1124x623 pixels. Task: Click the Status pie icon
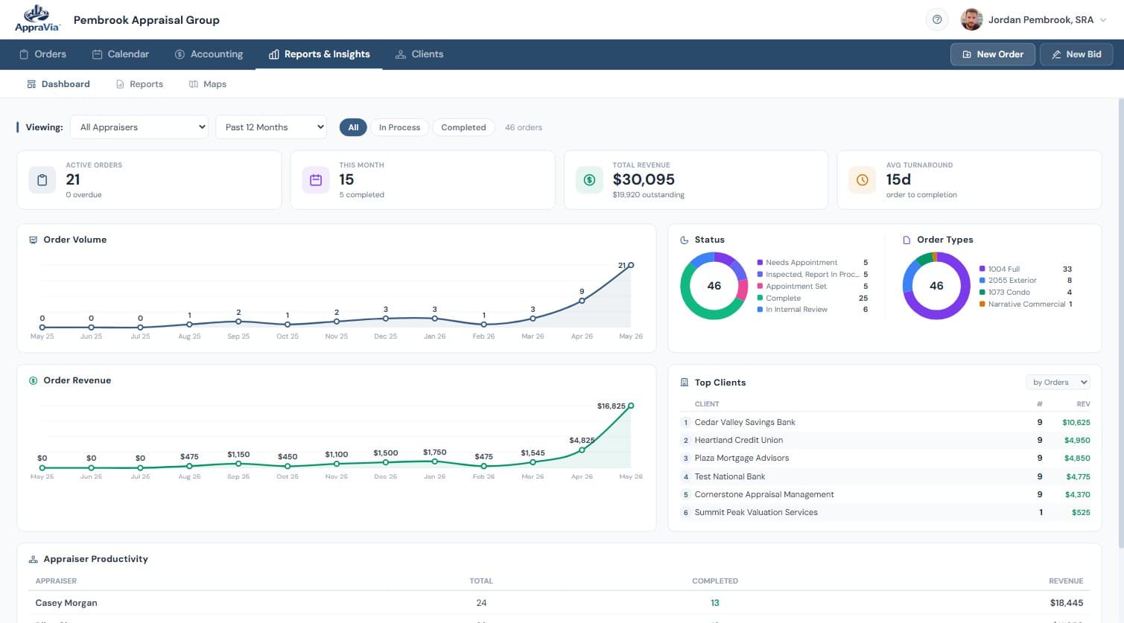(684, 240)
